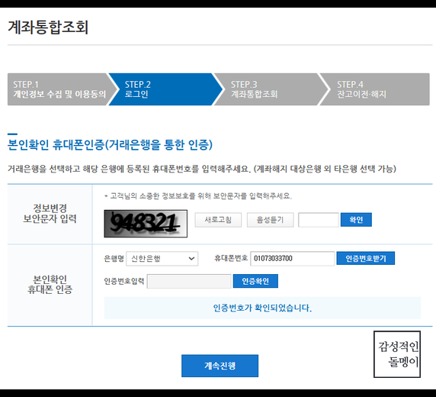This screenshot has height=397, width=436.
Task: Click the 휴대폰번호 phone number field
Action: 292,259
